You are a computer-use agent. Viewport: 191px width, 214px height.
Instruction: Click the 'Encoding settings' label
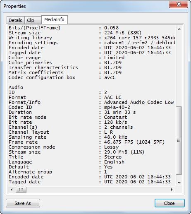pyautogui.click(x=33, y=43)
